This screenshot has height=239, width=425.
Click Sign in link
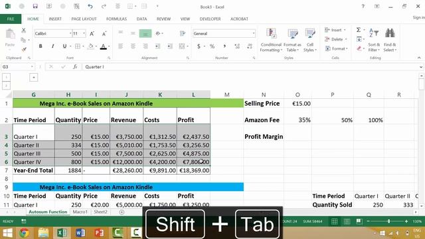[418, 17]
